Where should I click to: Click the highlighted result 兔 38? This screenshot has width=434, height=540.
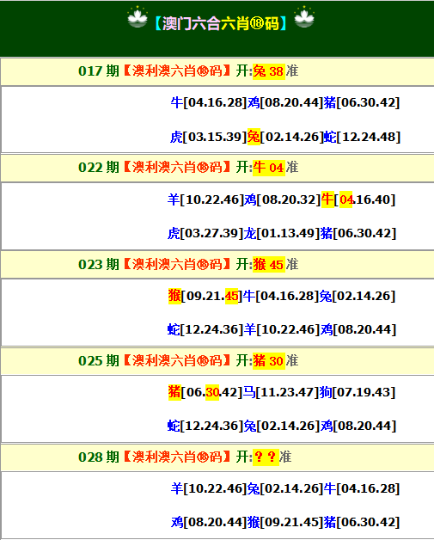[268, 71]
